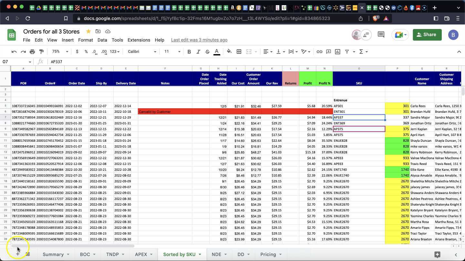Insert link using the chain icon
Viewport: 465px width, 261px height.
[319, 52]
